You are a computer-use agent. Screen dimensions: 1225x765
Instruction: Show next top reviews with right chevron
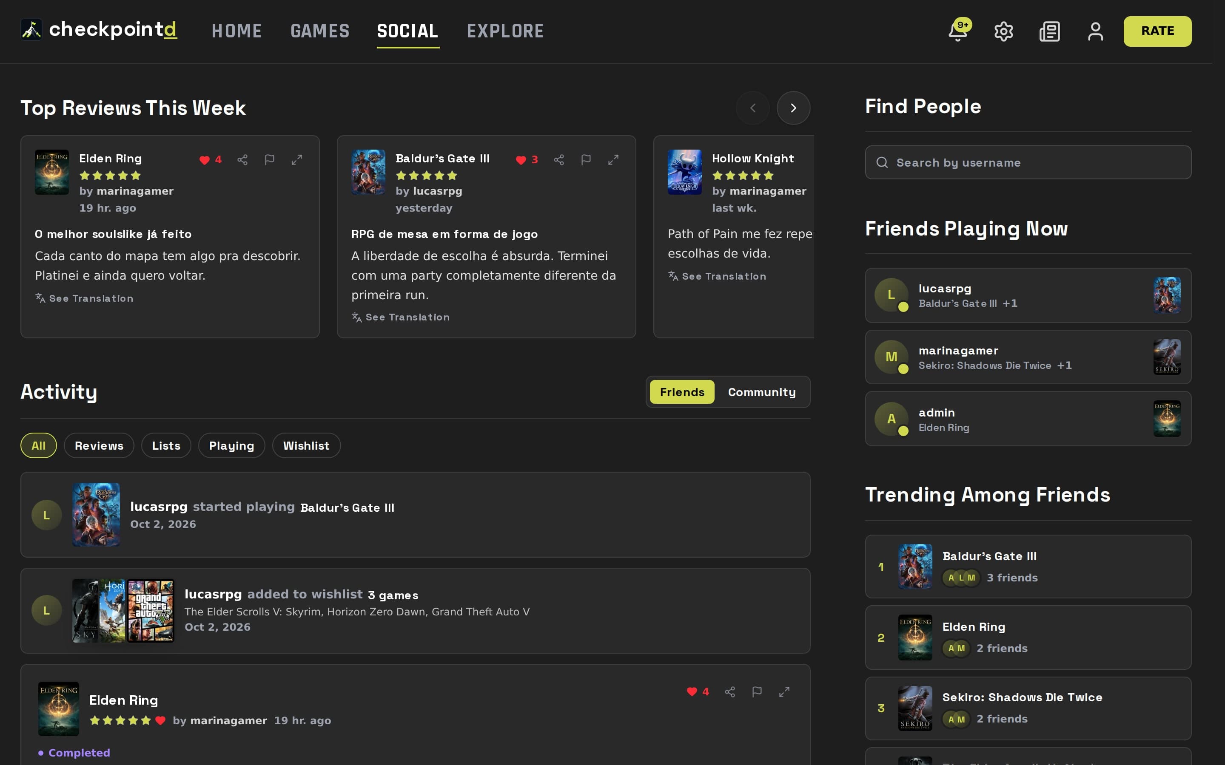pyautogui.click(x=793, y=108)
